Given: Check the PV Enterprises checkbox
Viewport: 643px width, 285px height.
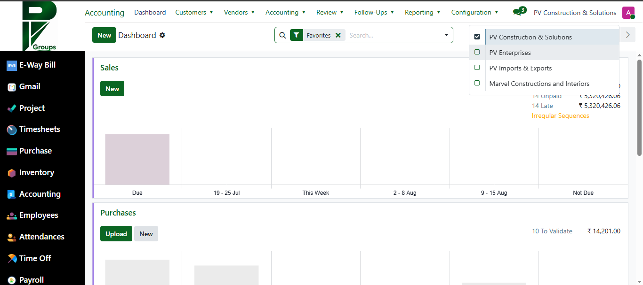Looking at the screenshot, I should (x=477, y=52).
